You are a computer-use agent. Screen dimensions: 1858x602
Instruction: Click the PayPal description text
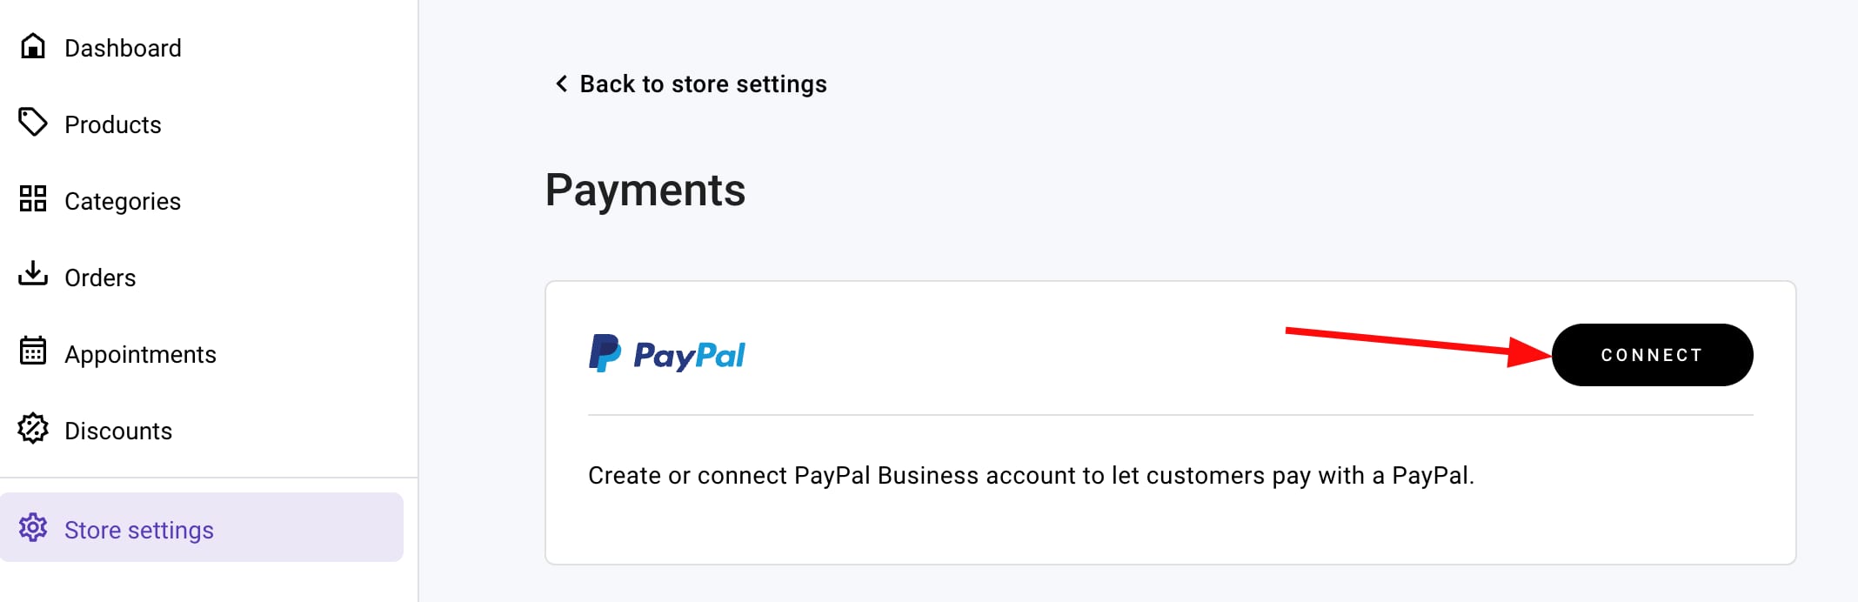click(1022, 475)
